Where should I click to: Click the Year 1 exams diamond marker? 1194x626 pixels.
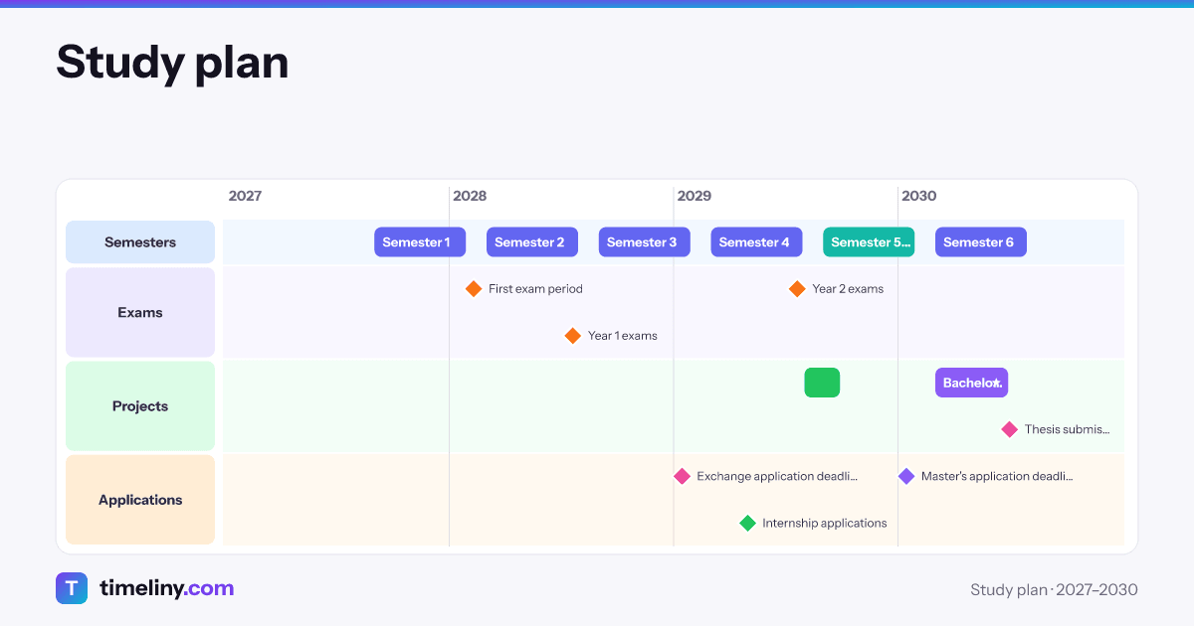point(573,336)
